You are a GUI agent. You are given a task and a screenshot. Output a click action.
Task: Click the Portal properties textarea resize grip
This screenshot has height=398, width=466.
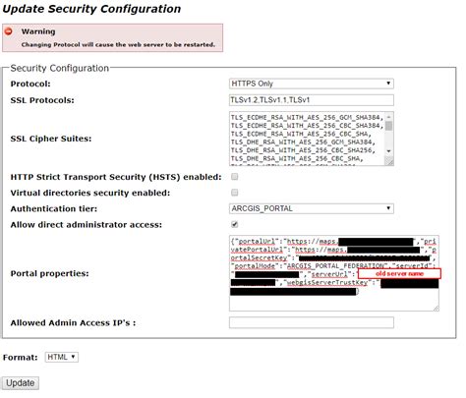[x=436, y=308]
